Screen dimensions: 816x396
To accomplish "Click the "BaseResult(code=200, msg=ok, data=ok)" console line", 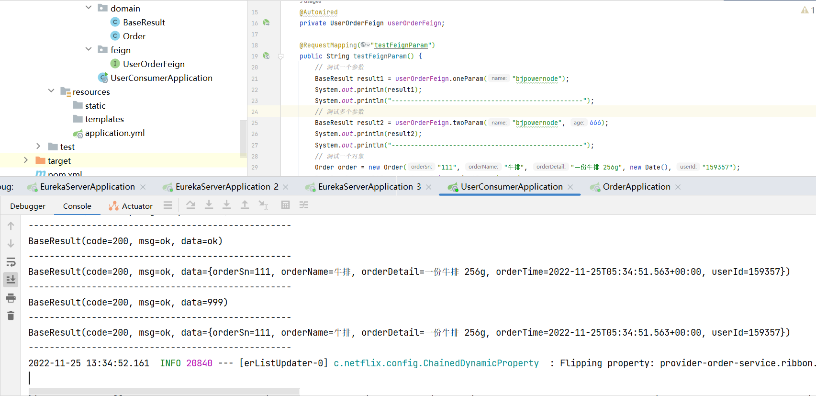I will (125, 241).
